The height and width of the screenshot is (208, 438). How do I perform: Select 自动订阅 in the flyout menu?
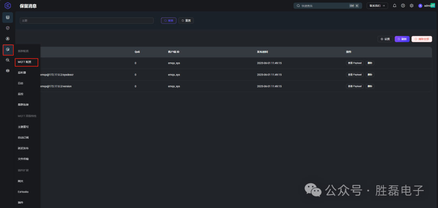pos(23,137)
